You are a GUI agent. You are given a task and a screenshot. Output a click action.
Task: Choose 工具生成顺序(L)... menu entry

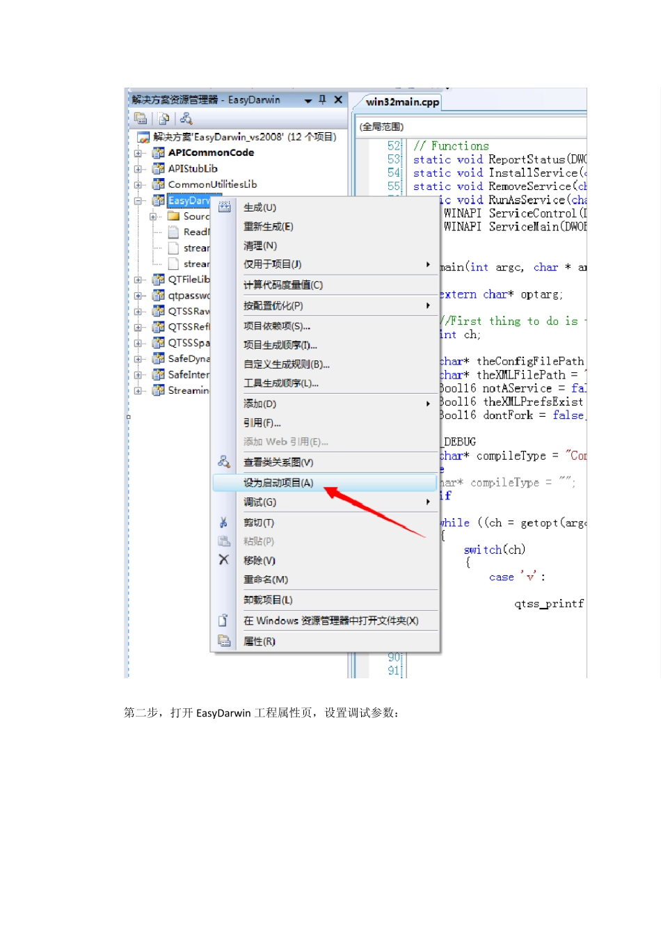click(x=326, y=383)
